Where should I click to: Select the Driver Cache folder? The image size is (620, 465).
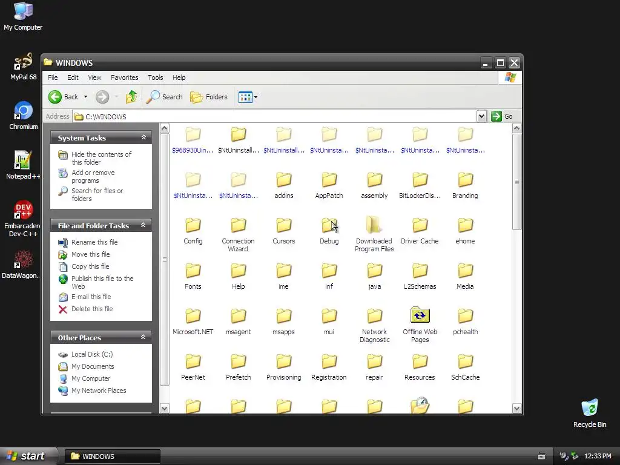(420, 231)
